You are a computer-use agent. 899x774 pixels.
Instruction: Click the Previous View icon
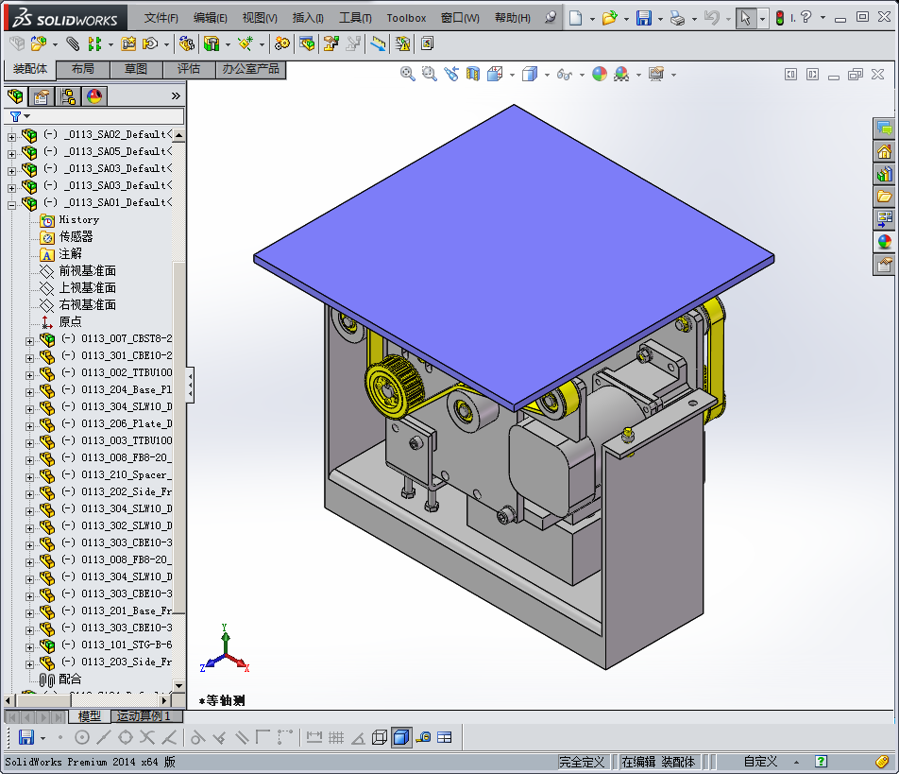(451, 74)
